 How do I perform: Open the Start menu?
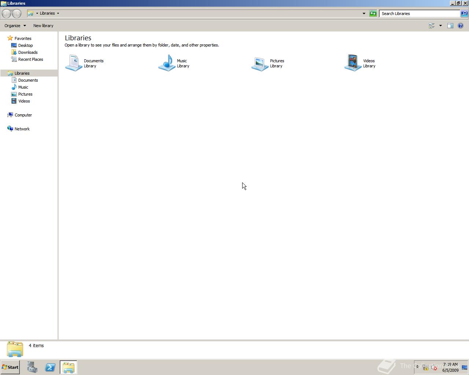tap(10, 367)
